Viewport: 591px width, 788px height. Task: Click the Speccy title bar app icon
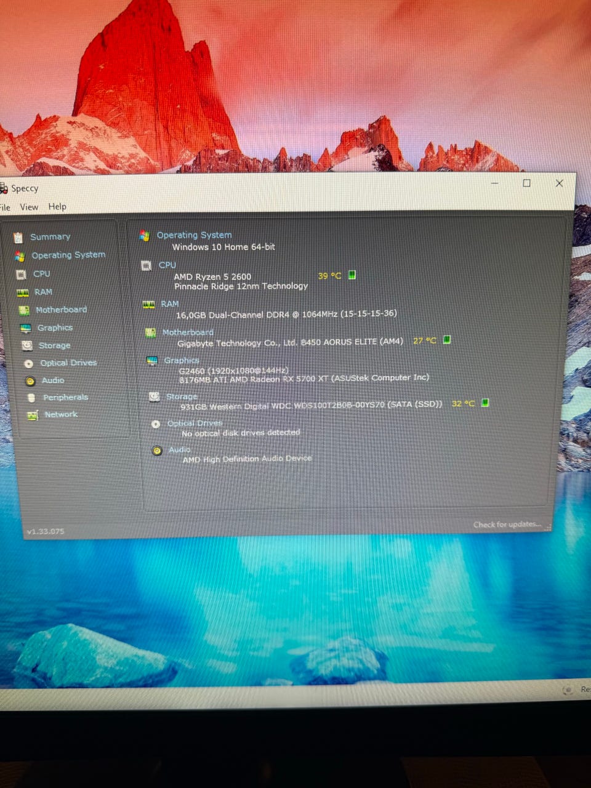3,188
